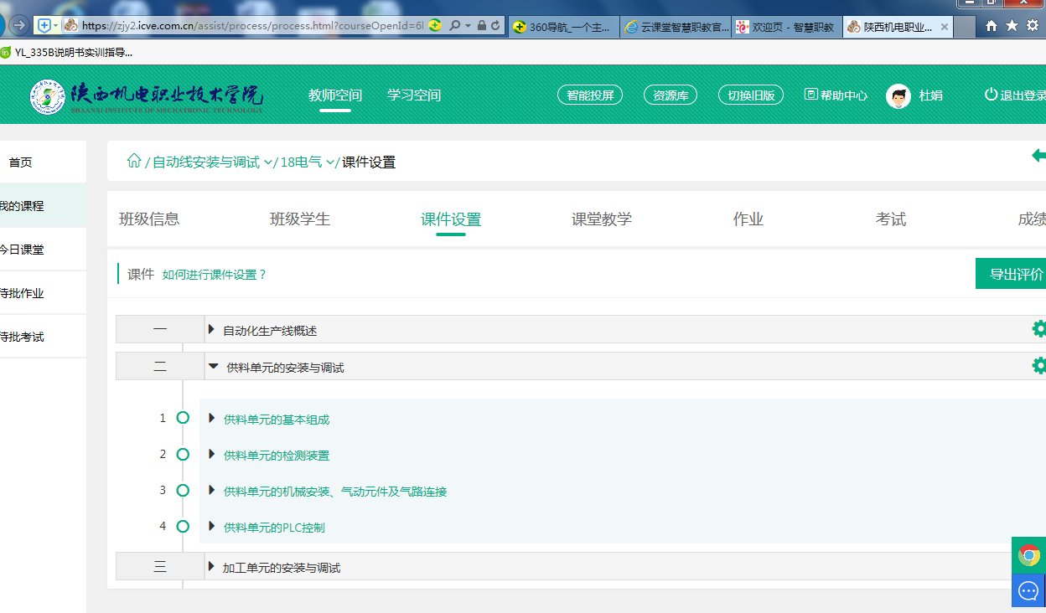Open settings gear for 自动化生产线概述

pos(1038,329)
